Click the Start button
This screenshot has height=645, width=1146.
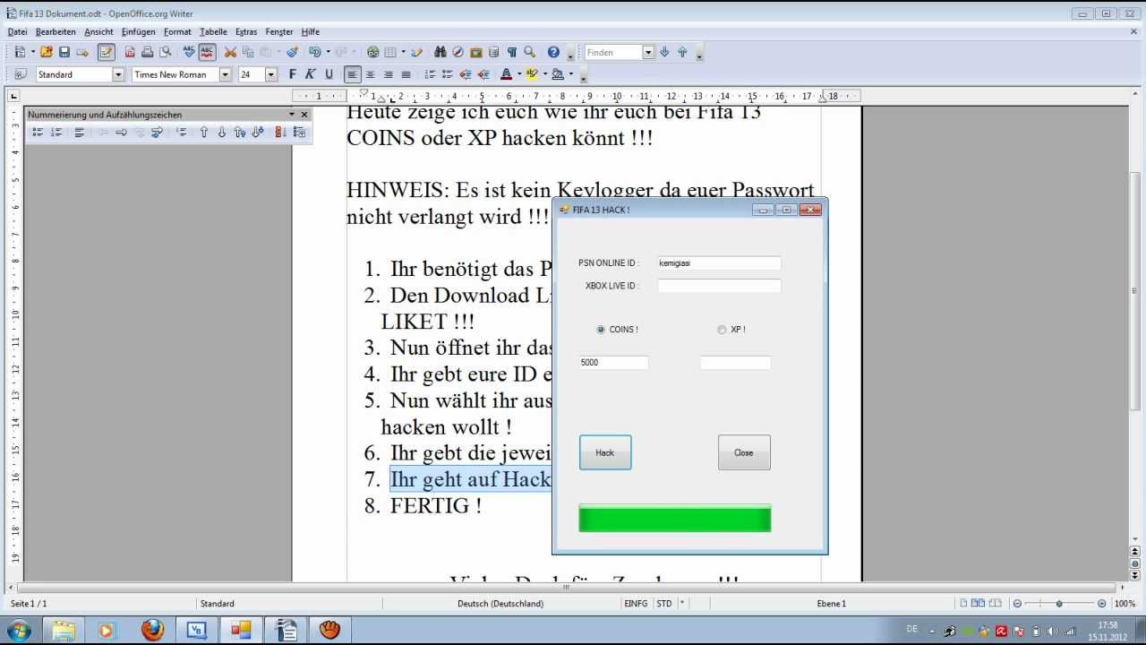[18, 630]
